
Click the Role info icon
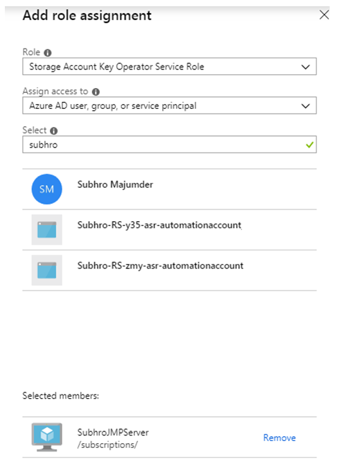coord(48,53)
